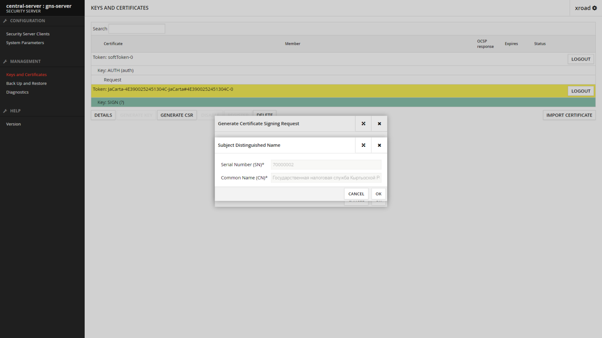Maximize the Subject Distinguished Name dialog
602x338 pixels.
point(363,145)
